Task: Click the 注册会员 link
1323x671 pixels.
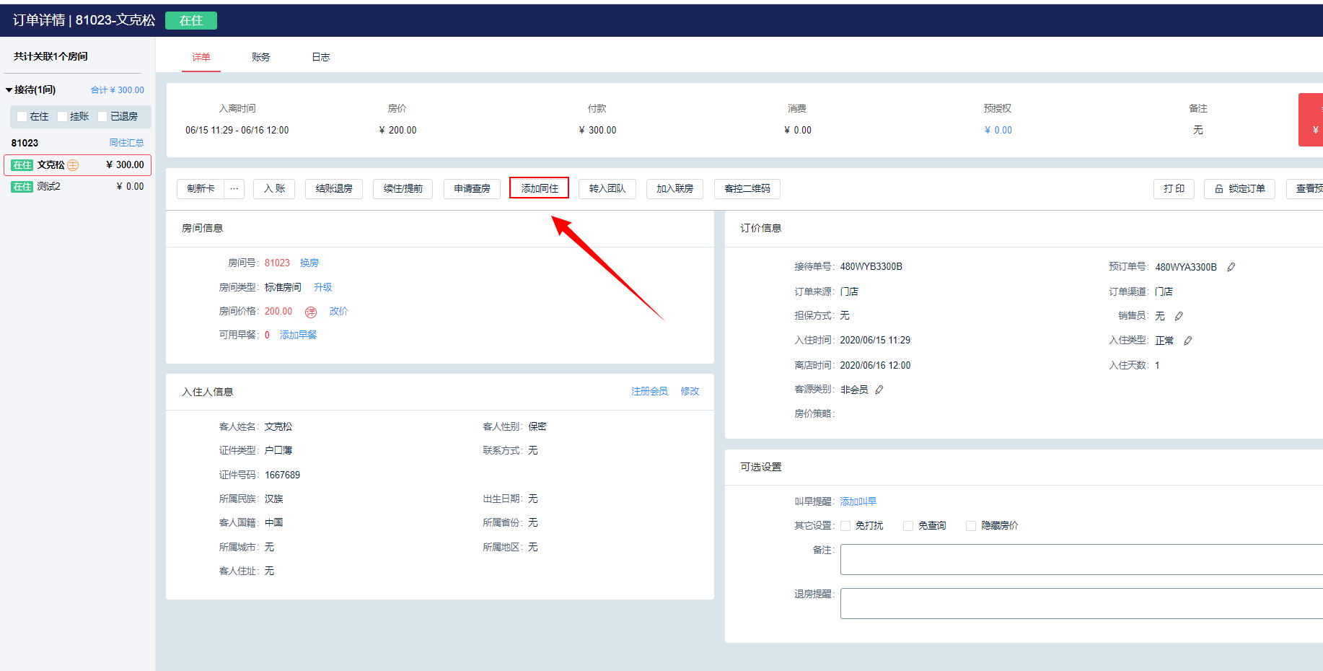Action: [x=649, y=391]
